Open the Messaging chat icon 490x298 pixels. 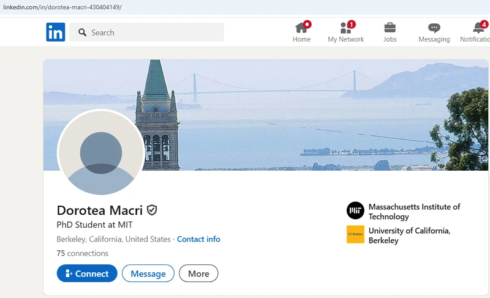(x=434, y=28)
